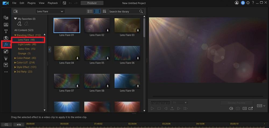Open the Plugins menu
This screenshot has height=128, width=269.
click(x=31, y=3)
